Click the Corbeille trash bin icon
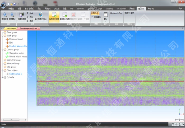 point(5,77)
